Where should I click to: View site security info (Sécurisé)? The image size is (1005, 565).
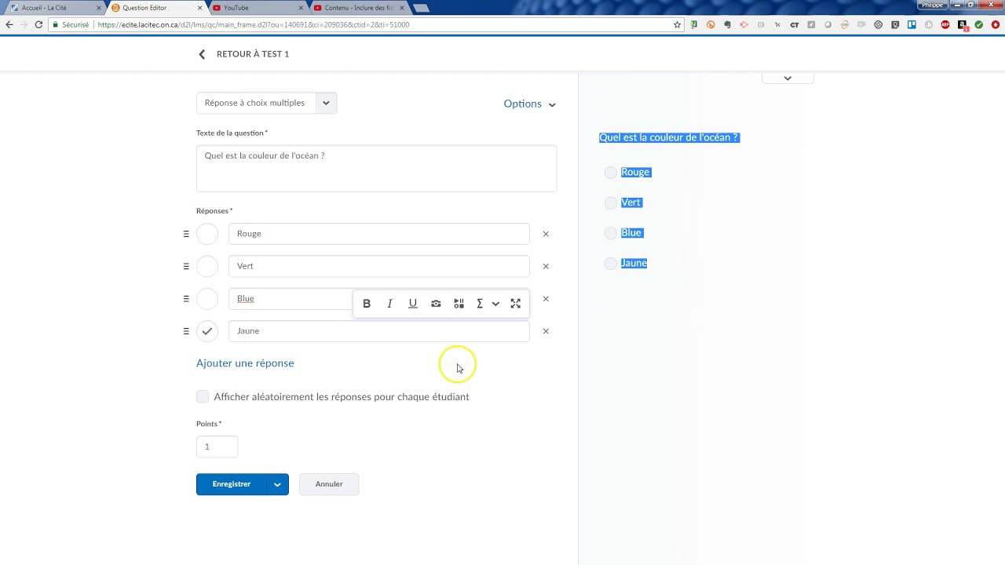[x=70, y=24]
